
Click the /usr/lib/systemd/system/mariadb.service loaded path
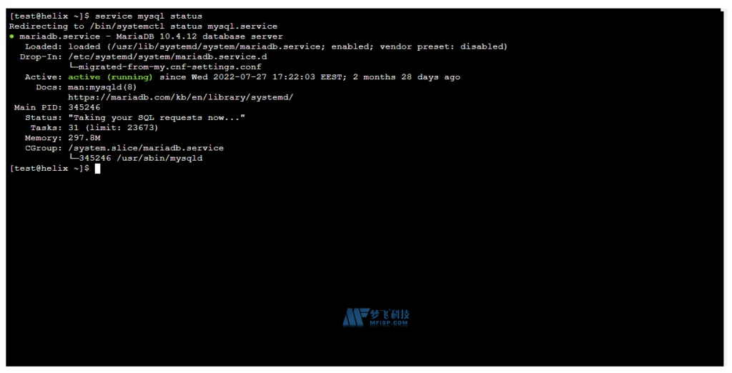click(x=215, y=46)
